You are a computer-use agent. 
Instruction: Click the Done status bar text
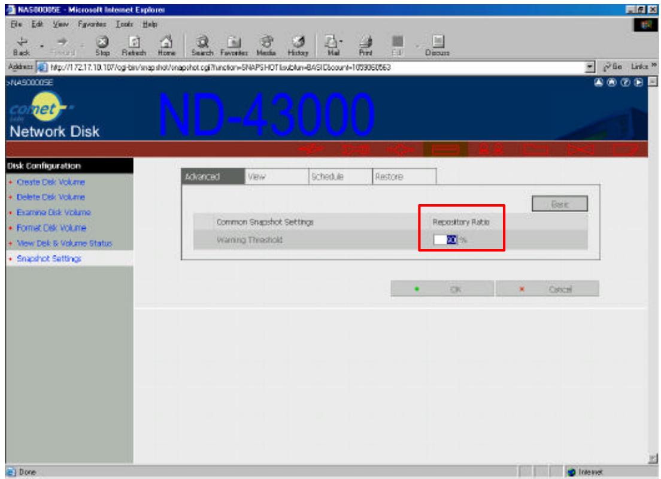click(28, 472)
